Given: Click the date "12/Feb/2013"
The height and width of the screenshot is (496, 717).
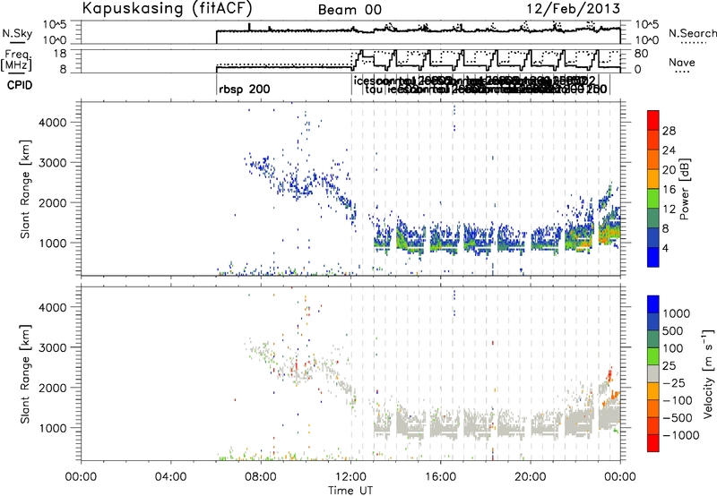Looking at the screenshot, I should (573, 9).
